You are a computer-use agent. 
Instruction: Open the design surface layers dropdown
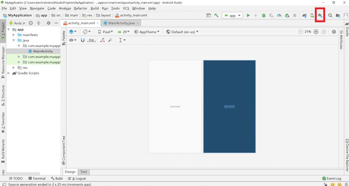[x=73, y=32]
